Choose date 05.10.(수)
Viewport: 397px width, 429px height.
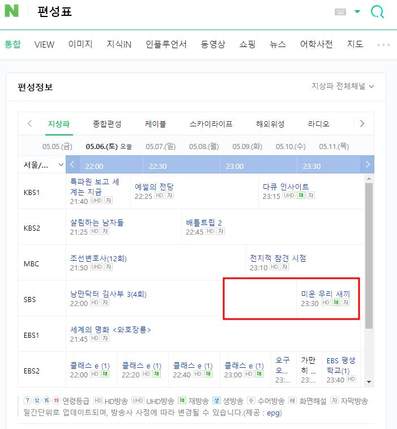(291, 147)
